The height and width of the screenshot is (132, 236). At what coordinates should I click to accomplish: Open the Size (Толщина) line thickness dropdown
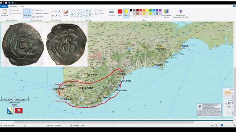tap(111, 13)
